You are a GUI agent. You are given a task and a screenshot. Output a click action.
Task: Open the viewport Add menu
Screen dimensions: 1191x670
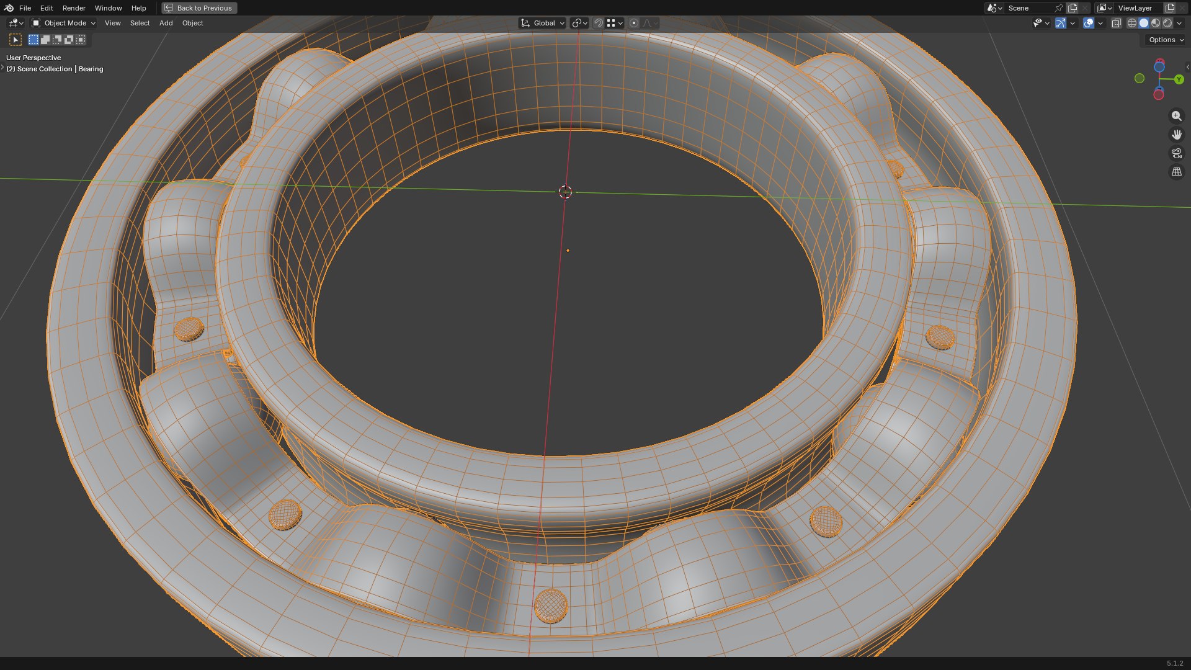166,23
